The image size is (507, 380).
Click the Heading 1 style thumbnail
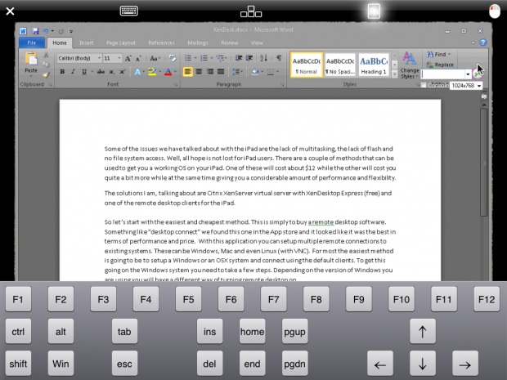[374, 65]
